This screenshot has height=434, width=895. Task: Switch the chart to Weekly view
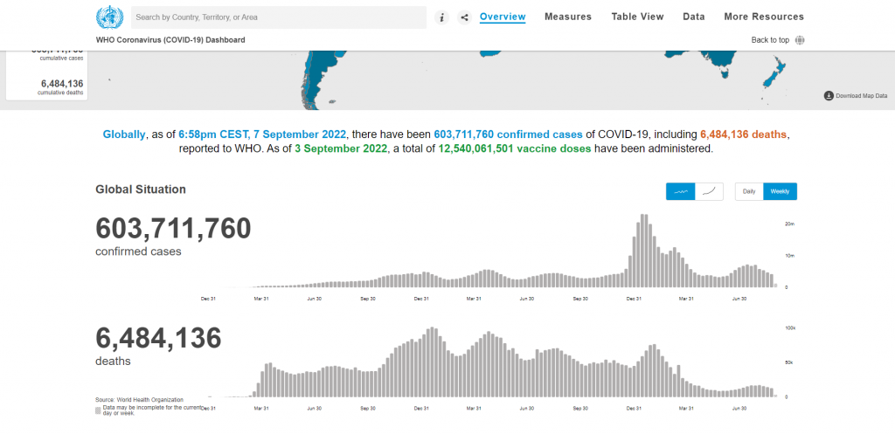pos(780,191)
